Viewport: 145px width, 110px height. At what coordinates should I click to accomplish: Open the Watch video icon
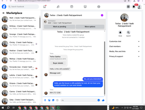(72, 7)
